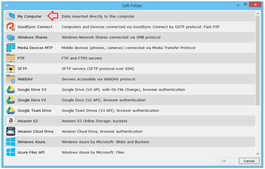Click the FTP folder icon
The height and width of the screenshot is (169, 265).
(x=11, y=58)
